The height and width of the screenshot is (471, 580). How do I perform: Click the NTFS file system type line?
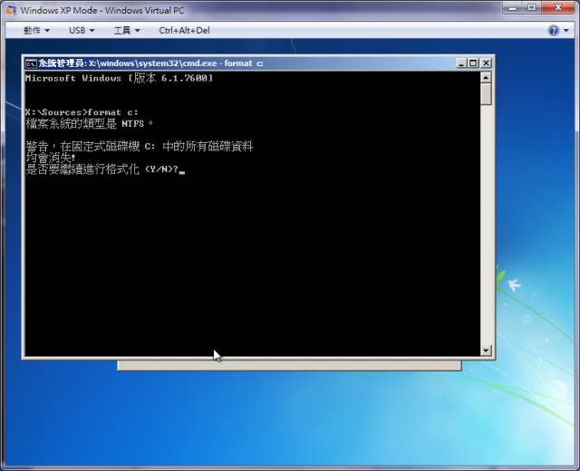(89, 123)
